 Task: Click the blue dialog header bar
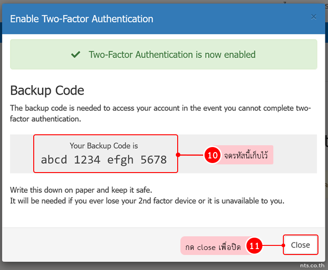(164, 19)
